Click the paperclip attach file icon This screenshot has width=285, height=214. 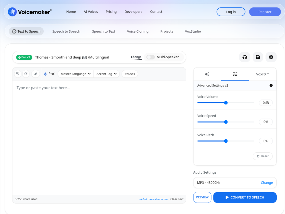(36, 74)
